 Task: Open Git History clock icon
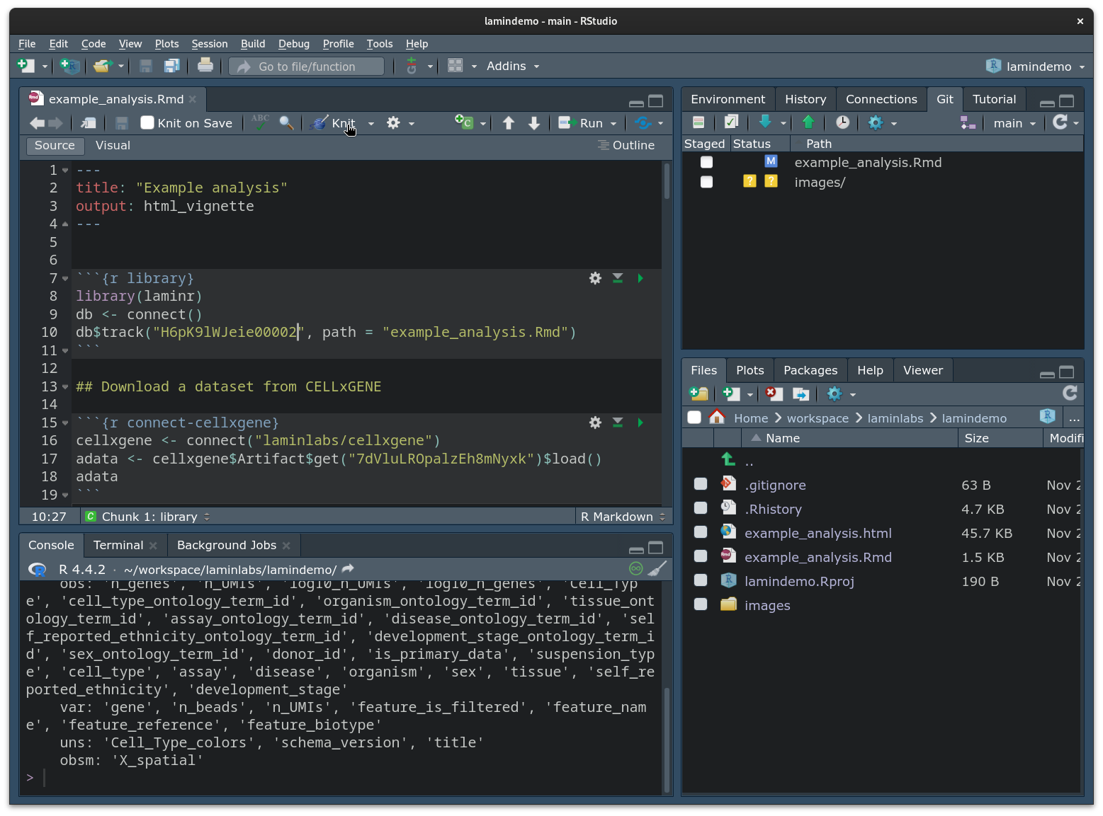click(x=842, y=122)
